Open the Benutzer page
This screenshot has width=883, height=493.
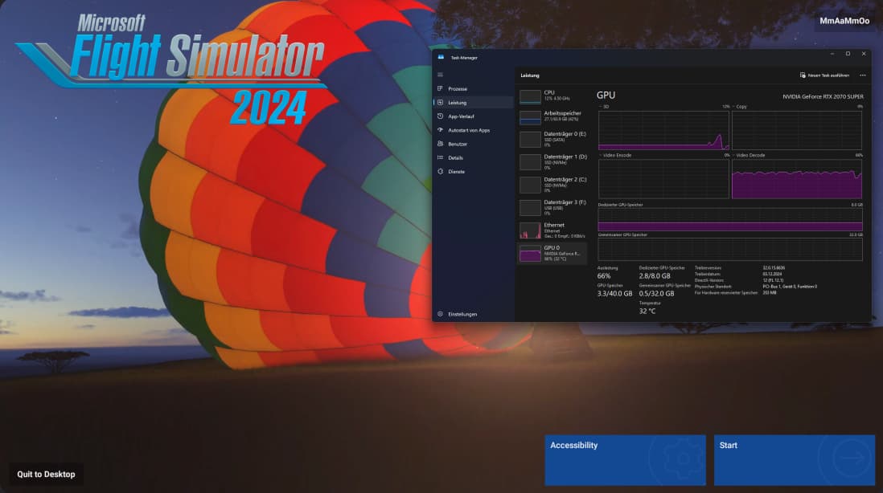click(473, 144)
